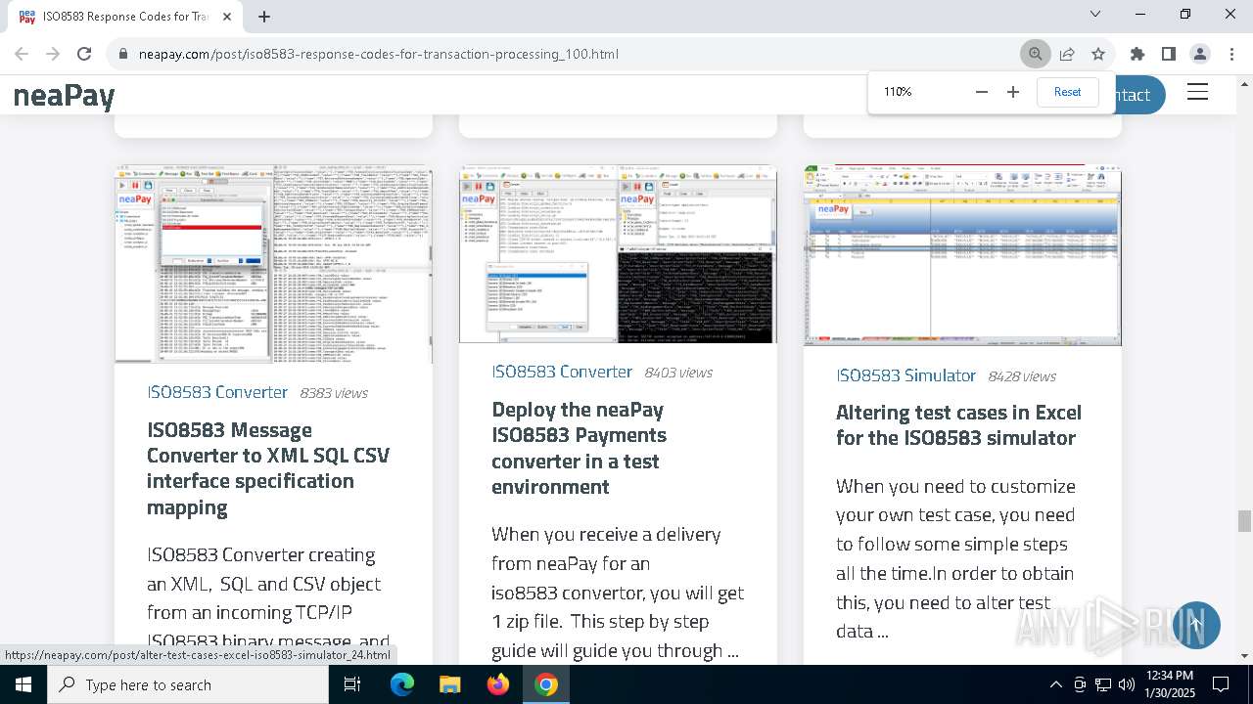The height and width of the screenshot is (704, 1253).
Task: Show hidden system tray icons
Action: click(1055, 684)
